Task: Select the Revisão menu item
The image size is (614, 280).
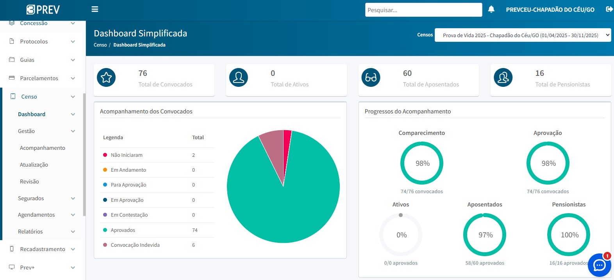Action: [x=29, y=181]
